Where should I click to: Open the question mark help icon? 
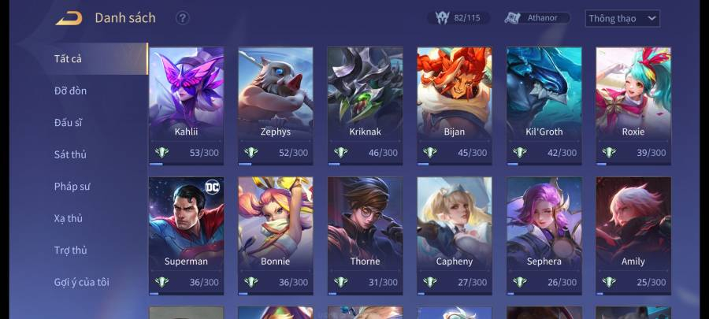(x=182, y=18)
